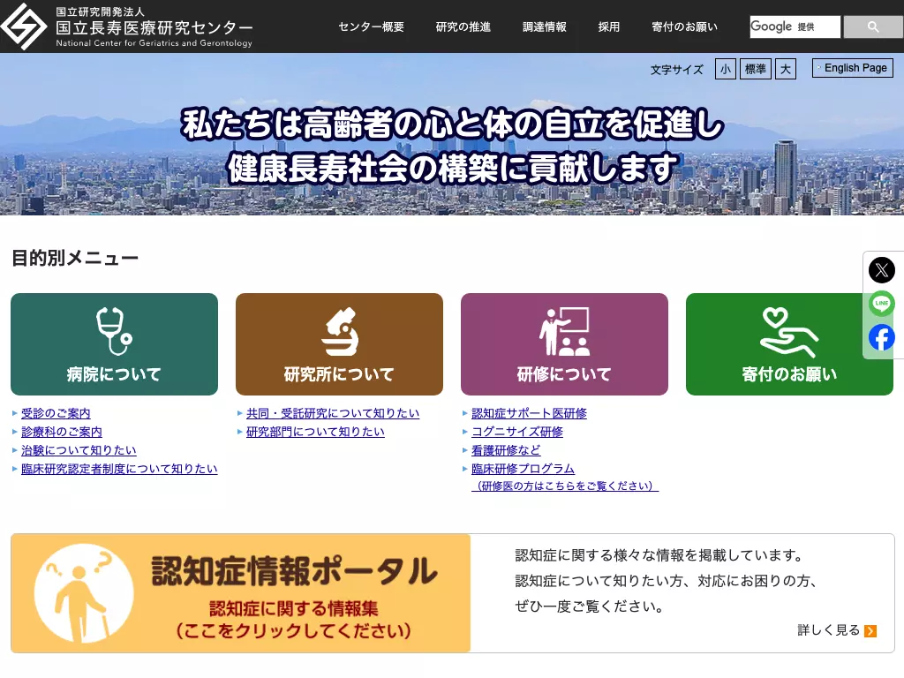Open the 診療科のご案内 link
Viewport: 904px width, 678px height.
(x=62, y=432)
